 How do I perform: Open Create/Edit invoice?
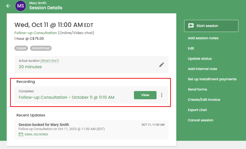204,100
